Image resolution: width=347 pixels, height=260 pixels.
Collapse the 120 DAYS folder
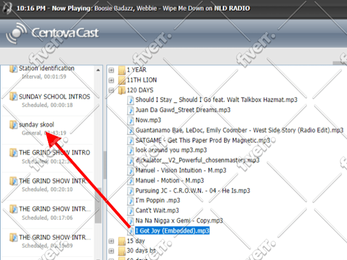click(x=111, y=91)
